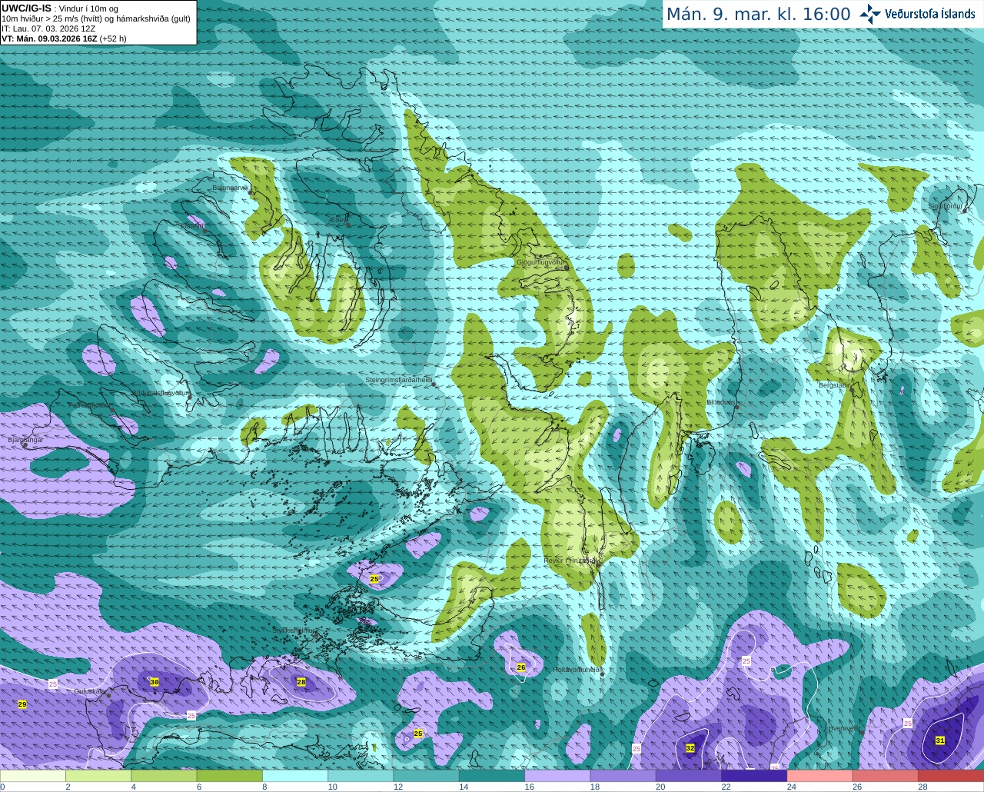Click the Patreksfjörður place label
Viewport: 984px width, 792px height.
[x=91, y=405]
